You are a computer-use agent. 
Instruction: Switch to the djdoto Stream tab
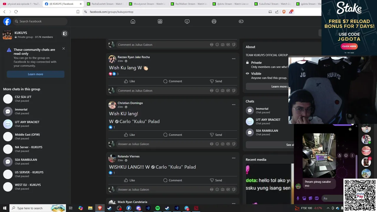230,4
